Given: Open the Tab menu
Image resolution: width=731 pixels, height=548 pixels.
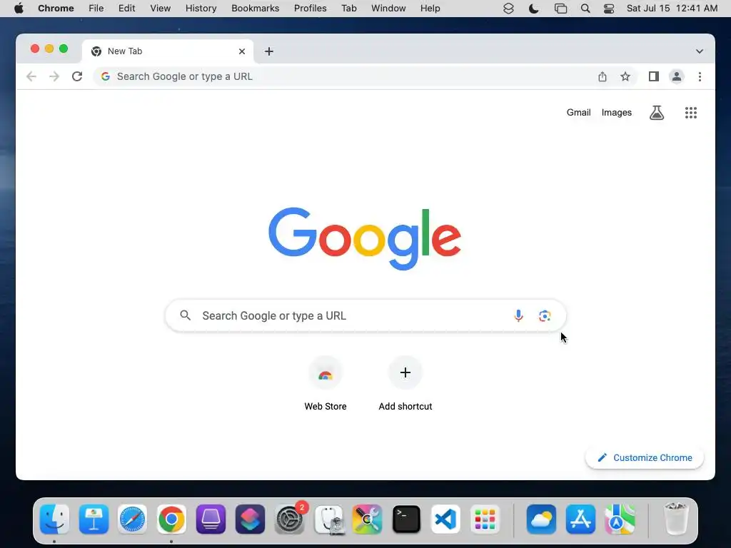Looking at the screenshot, I should tap(348, 9).
